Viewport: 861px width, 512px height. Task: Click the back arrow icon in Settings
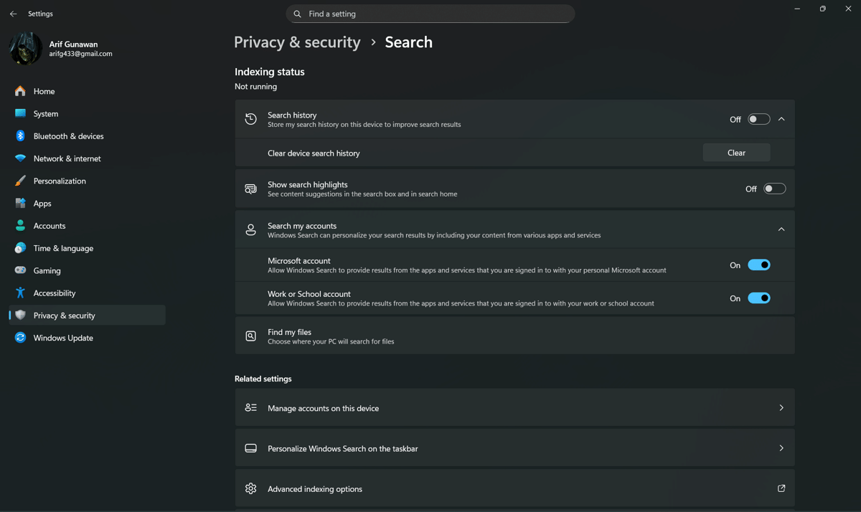(13, 14)
